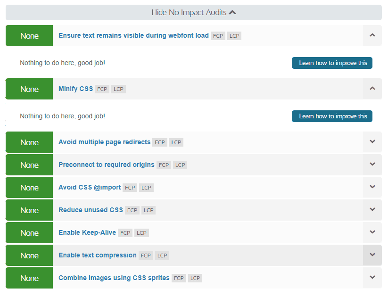The height and width of the screenshot is (297, 388).
Task: Click FCP tag on Minify CSS audit
Action: click(x=102, y=89)
